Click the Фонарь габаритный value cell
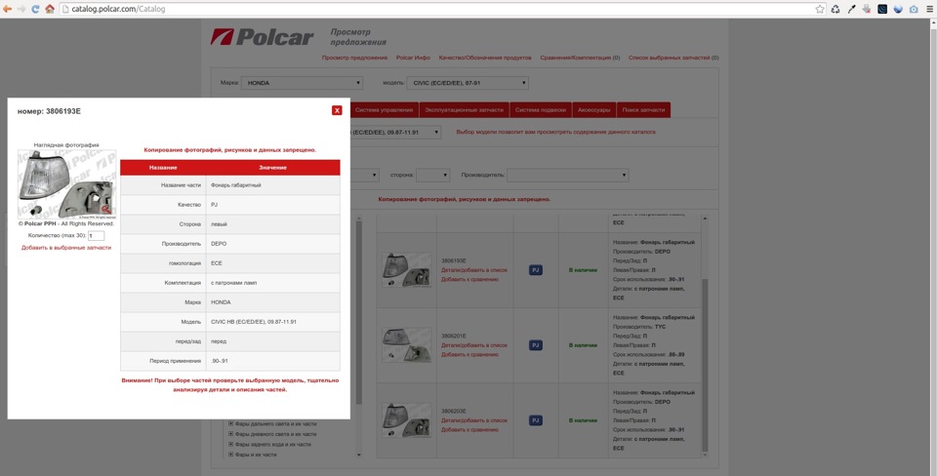 [273, 185]
